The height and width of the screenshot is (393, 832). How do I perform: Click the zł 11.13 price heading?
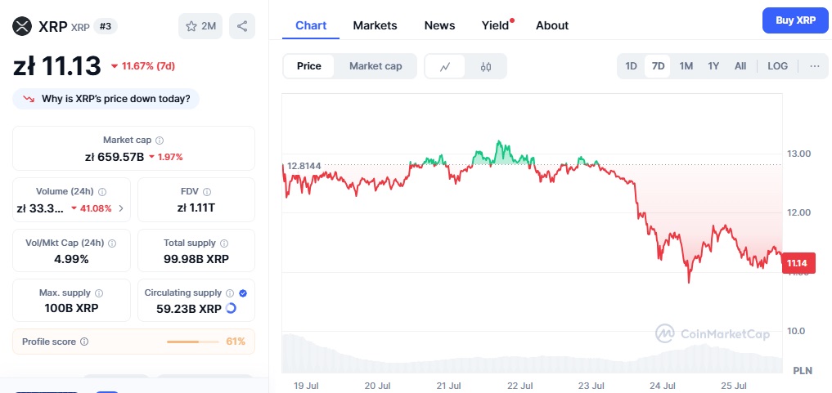coord(56,66)
